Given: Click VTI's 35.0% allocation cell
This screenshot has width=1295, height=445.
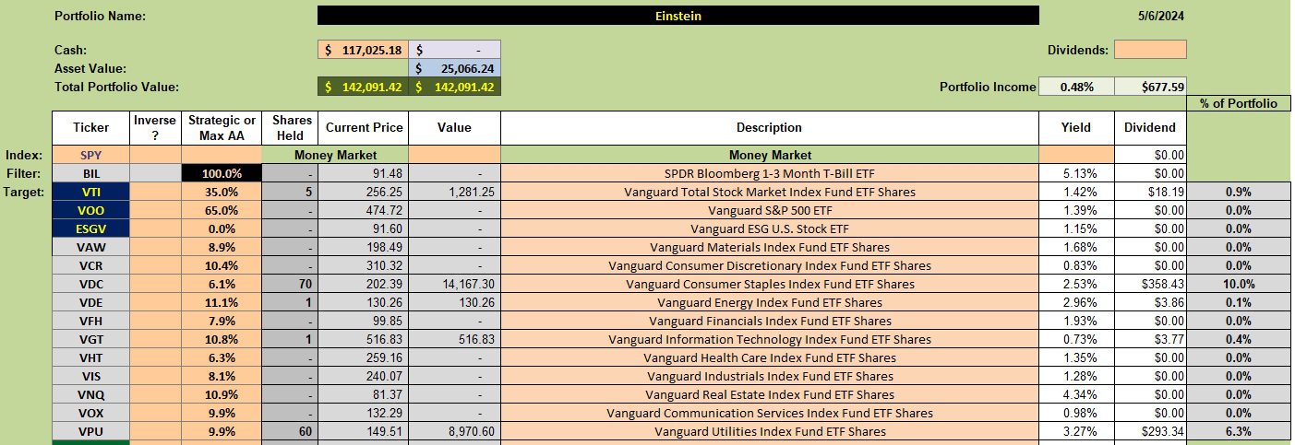Looking at the screenshot, I should pos(222,192).
